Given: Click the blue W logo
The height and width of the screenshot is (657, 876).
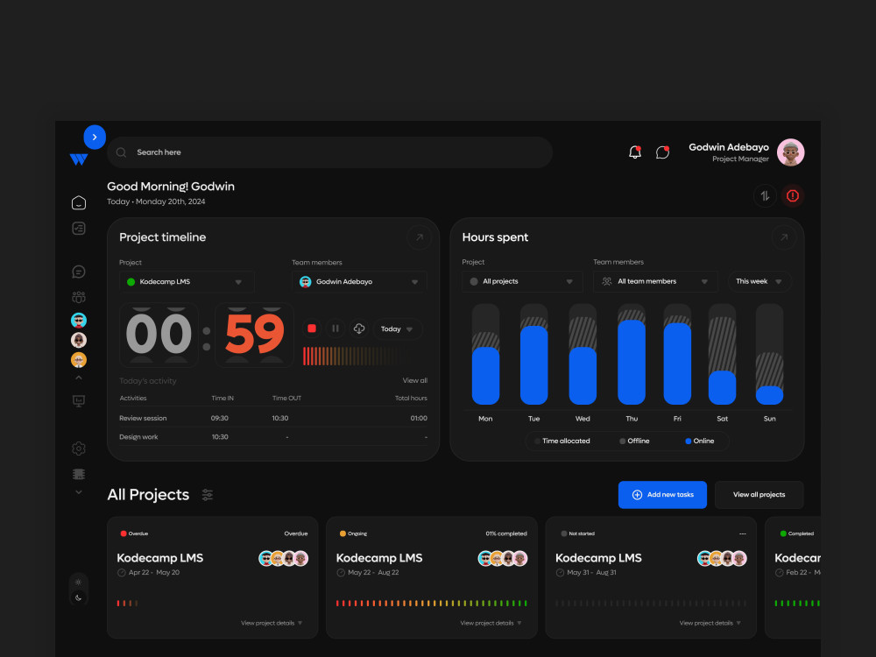Looking at the screenshot, I should (79, 159).
